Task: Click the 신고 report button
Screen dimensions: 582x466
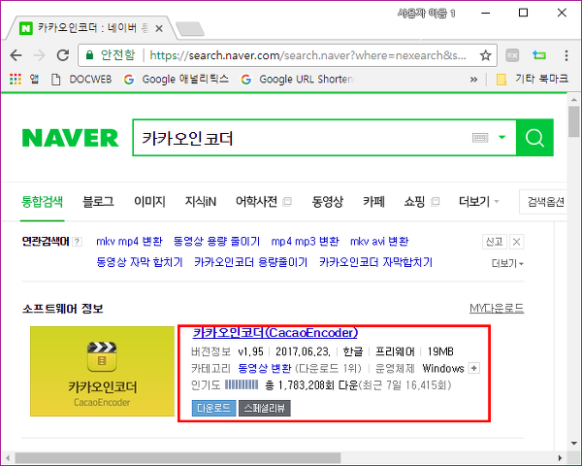Action: [495, 242]
